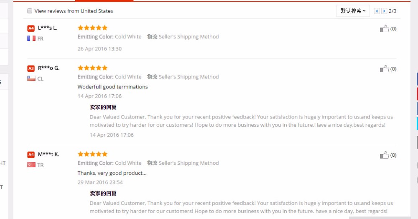Mark M***t K.'s review as helpful
This screenshot has width=418, height=219.
[x=384, y=155]
